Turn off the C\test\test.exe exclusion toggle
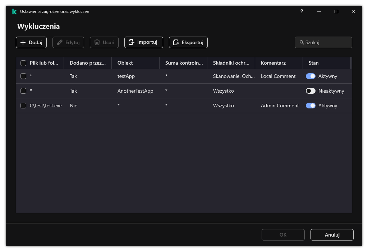This screenshot has height=252, width=368. tap(310, 106)
